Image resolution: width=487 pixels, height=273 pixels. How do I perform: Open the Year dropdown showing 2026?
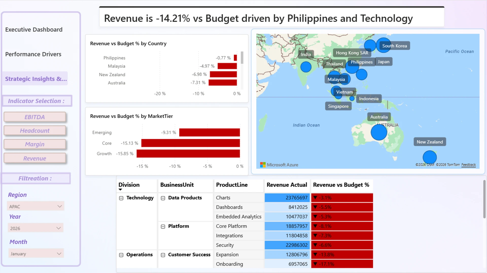point(36,228)
